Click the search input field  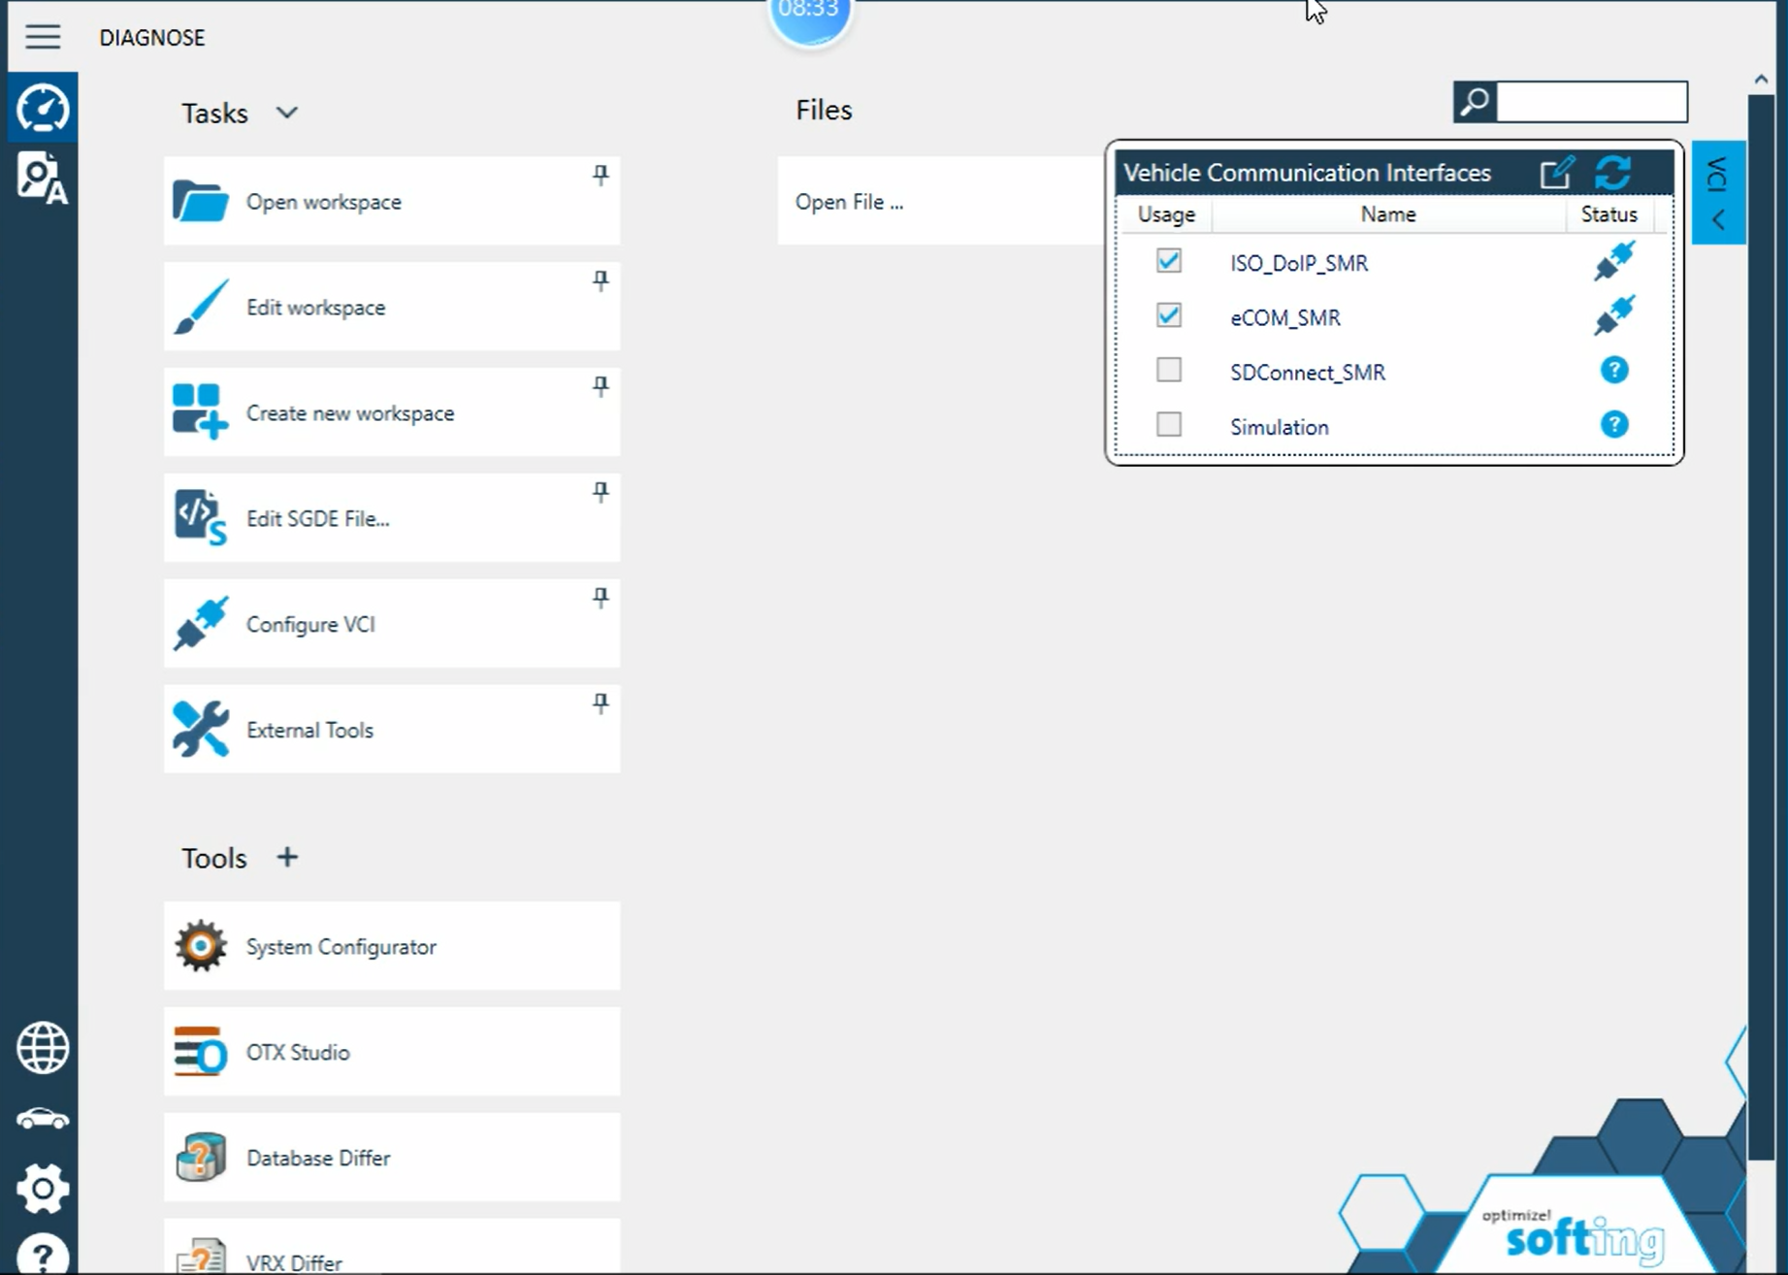tap(1591, 102)
